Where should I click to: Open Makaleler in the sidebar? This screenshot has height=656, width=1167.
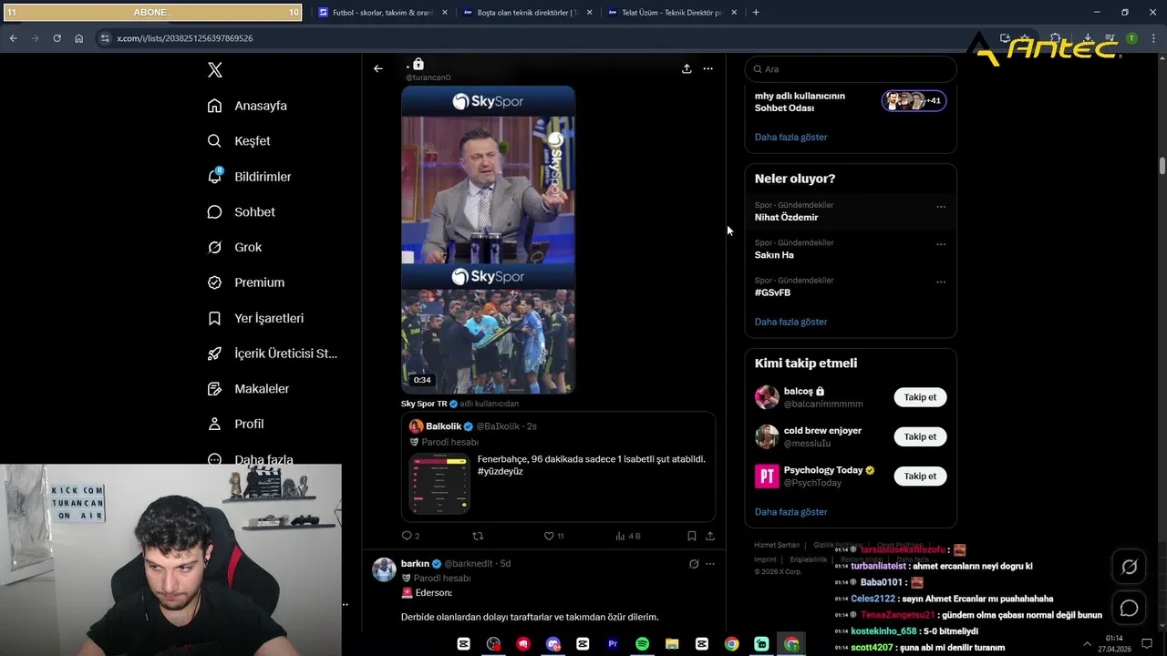[248, 389]
